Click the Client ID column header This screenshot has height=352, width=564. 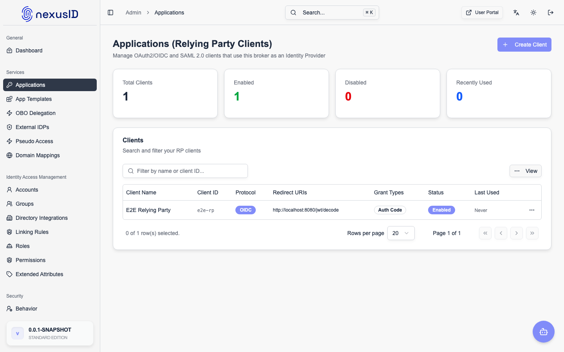coord(208,192)
